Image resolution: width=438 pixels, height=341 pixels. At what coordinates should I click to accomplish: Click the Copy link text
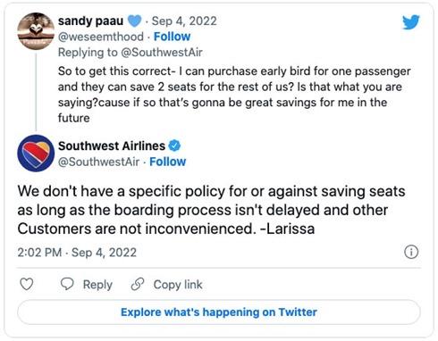pyautogui.click(x=178, y=285)
